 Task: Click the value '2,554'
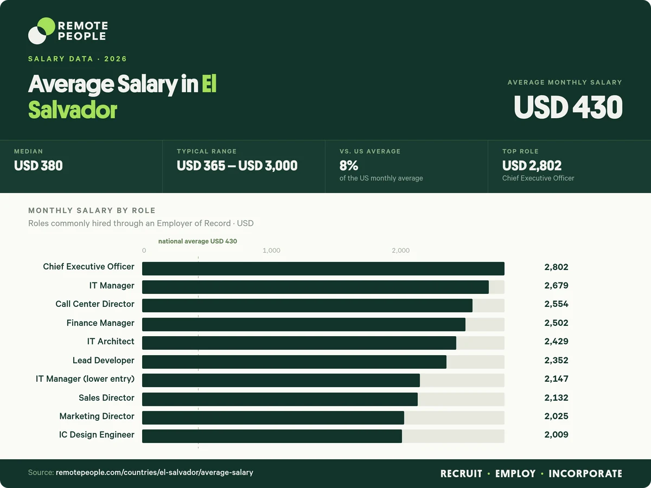click(557, 304)
